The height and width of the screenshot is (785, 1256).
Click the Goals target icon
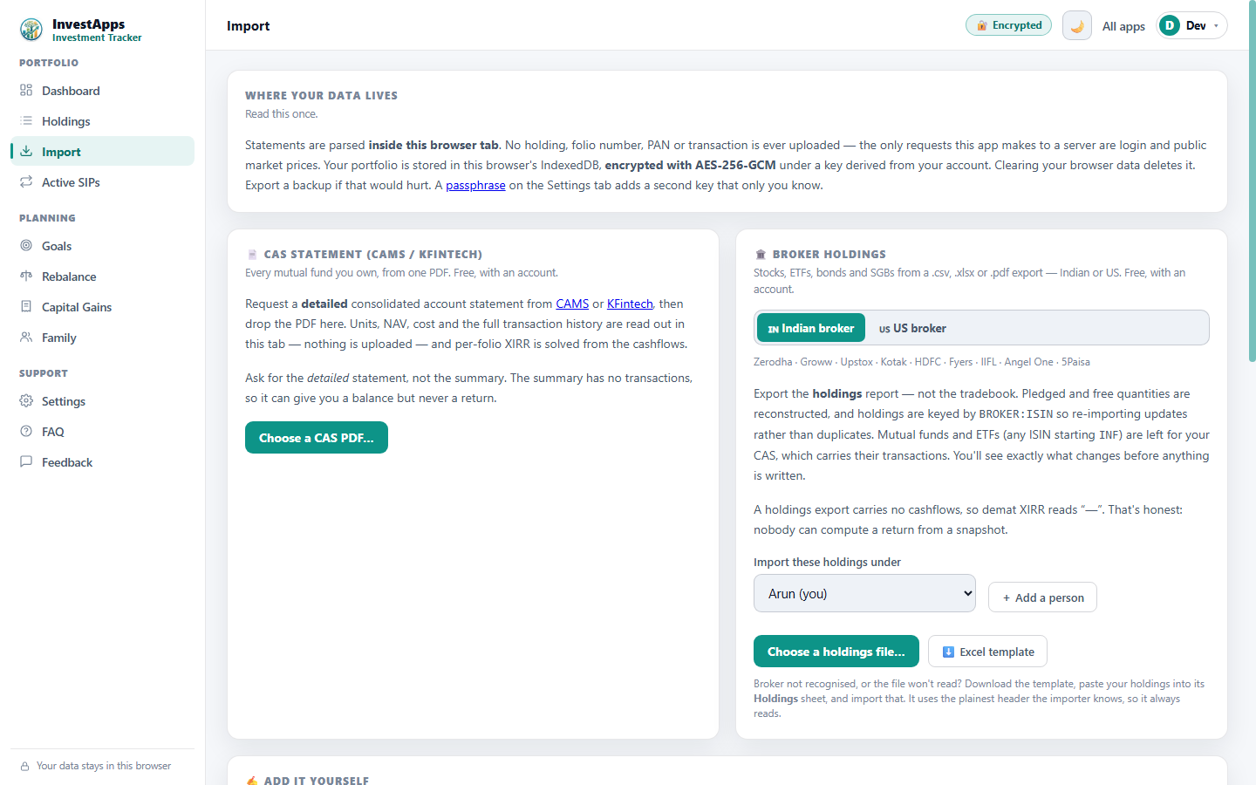point(26,245)
